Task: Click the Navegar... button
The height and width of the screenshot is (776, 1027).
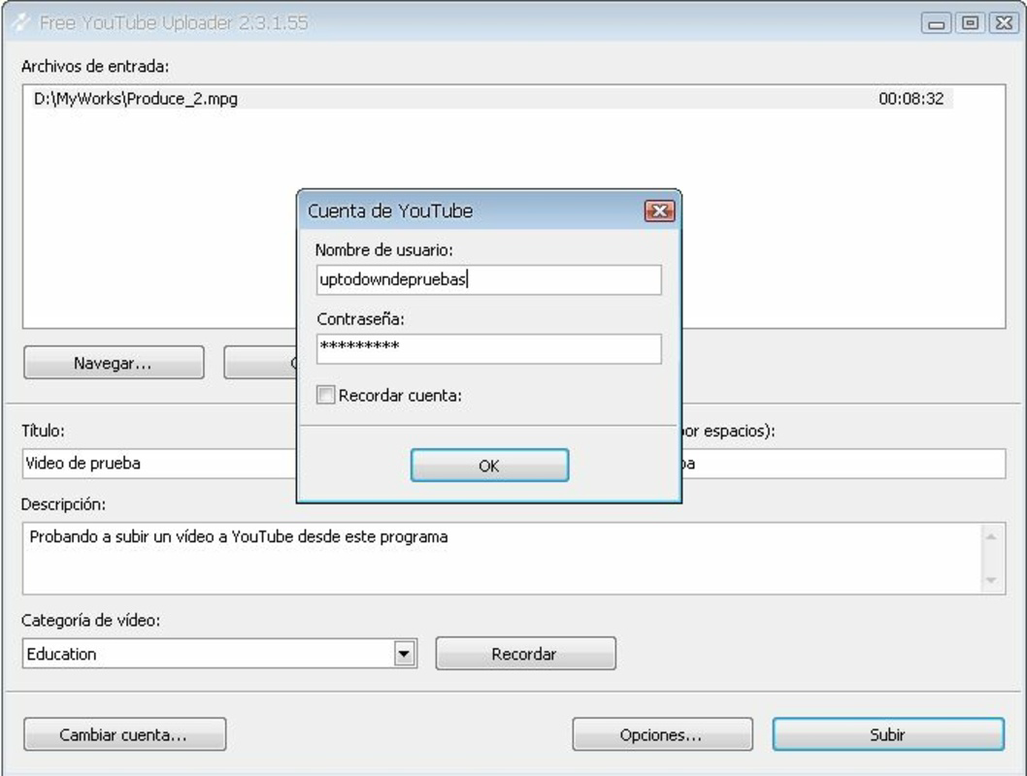Action: click(x=113, y=362)
